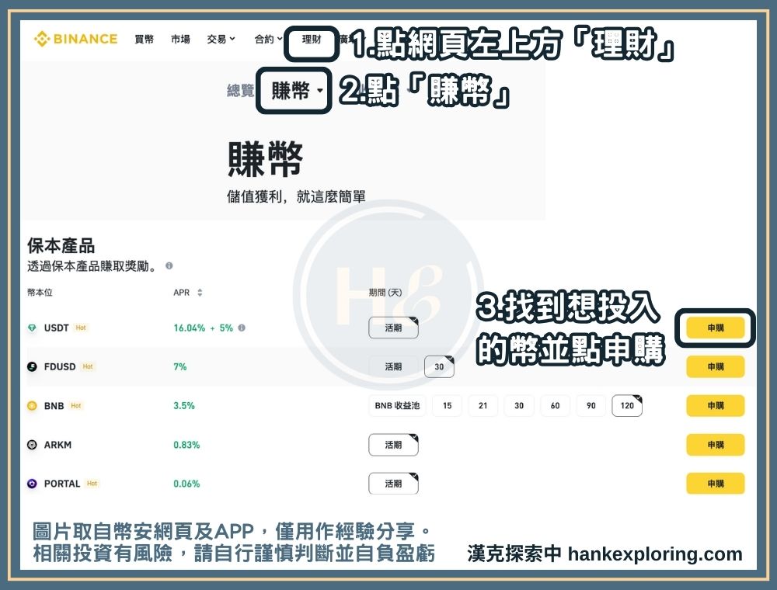Screen dimensions: 777x590
Task: Click the PORTAL coin name
Action: 62,484
